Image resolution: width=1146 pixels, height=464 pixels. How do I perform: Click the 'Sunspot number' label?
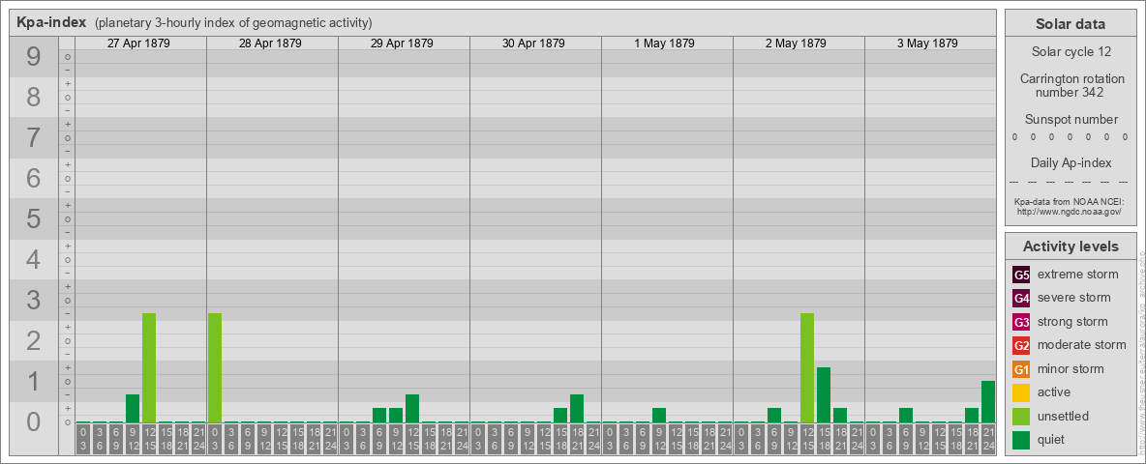(1071, 120)
